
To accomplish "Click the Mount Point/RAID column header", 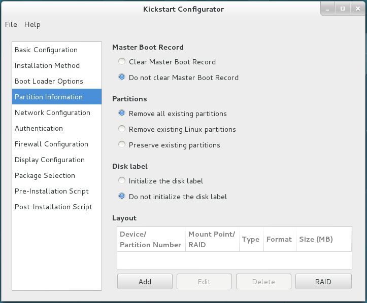I will [x=212, y=239].
